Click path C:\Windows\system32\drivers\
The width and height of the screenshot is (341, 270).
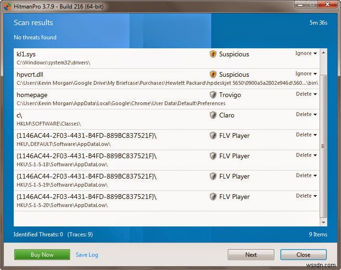(x=53, y=63)
